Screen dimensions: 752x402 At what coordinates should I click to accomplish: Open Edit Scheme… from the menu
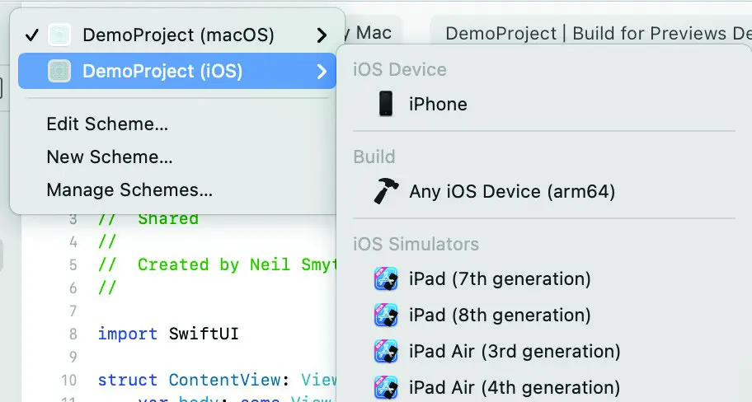(x=107, y=124)
